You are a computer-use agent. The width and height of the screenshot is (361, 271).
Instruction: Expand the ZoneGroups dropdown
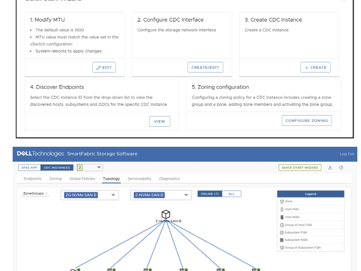(x=35, y=193)
